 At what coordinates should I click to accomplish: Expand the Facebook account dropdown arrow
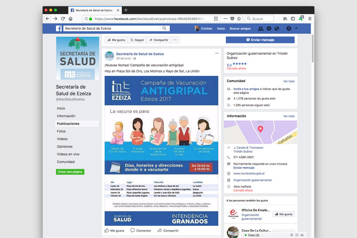pyautogui.click(x=296, y=28)
